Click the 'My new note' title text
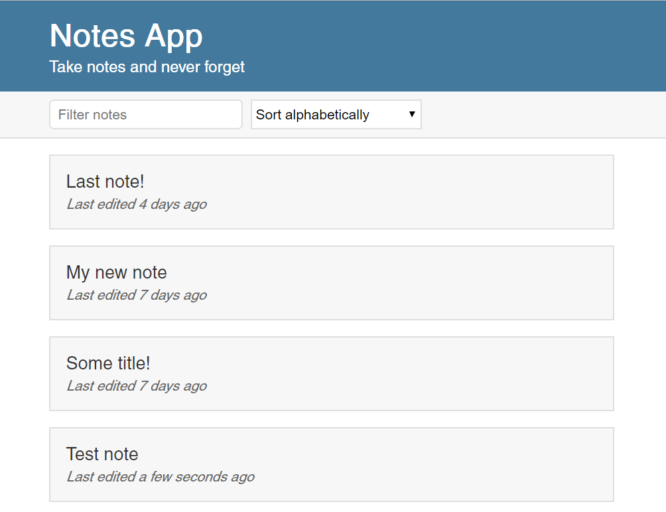Image resolution: width=666 pixels, height=512 pixels. 116,273
